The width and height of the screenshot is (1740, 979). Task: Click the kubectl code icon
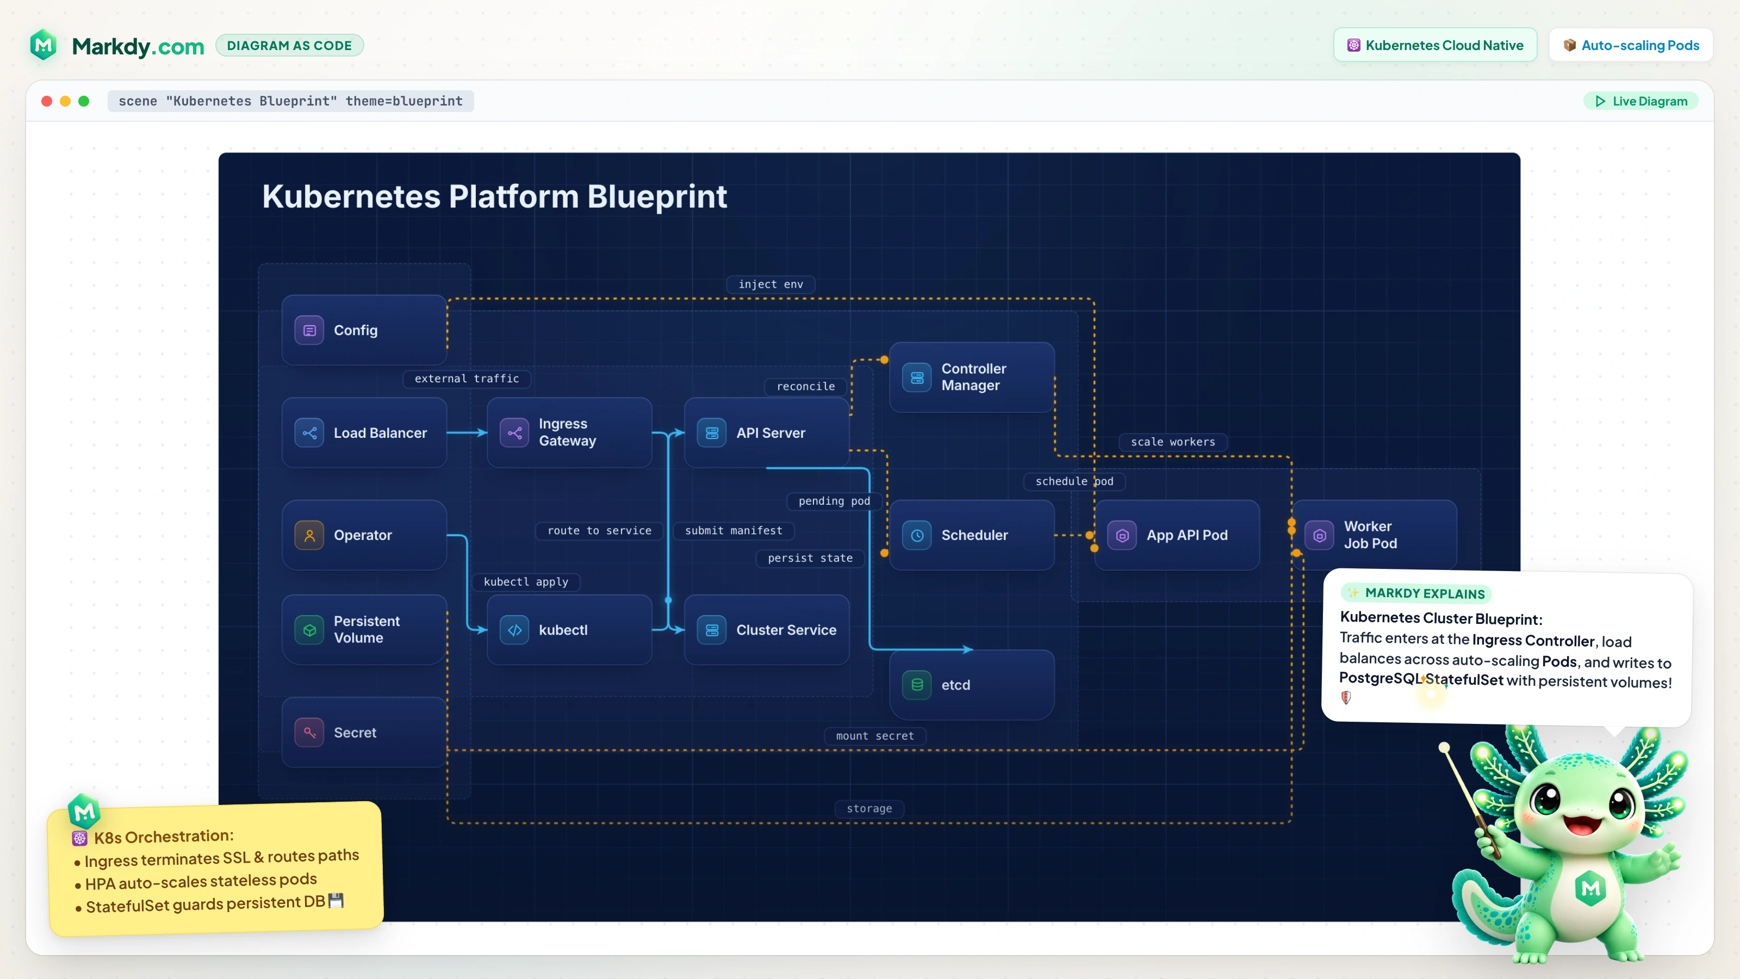(x=515, y=630)
